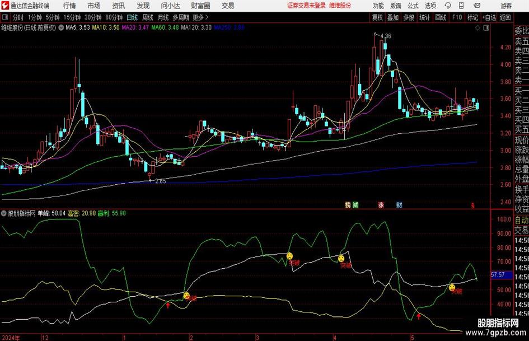The height and width of the screenshot is (341, 529).
Task: Click the 2024年 date axis label
Action: tap(11, 338)
